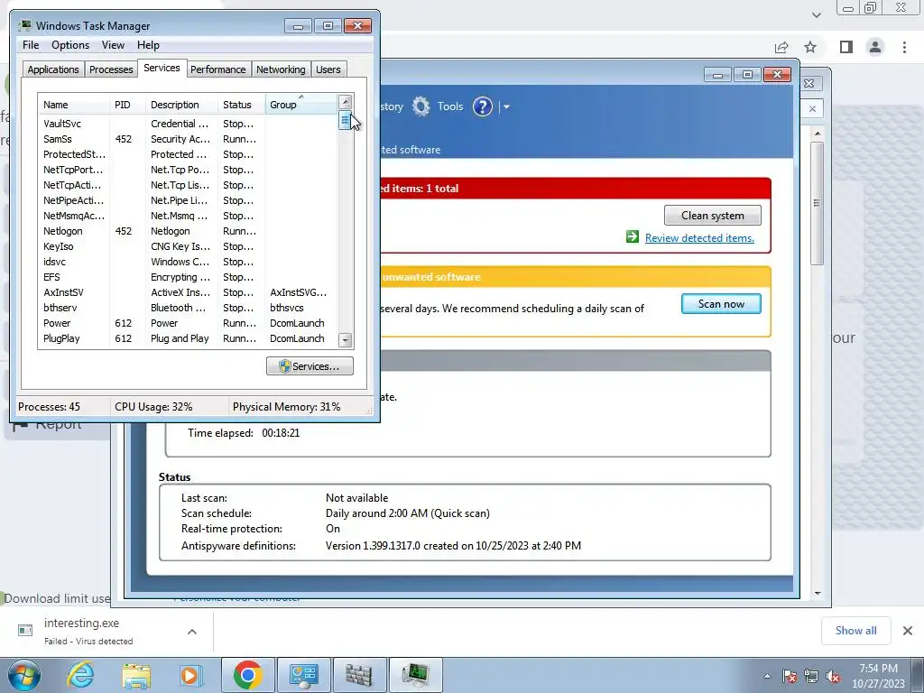924x693 pixels.
Task: Click the interesting.exe download file icon
Action: click(25, 630)
